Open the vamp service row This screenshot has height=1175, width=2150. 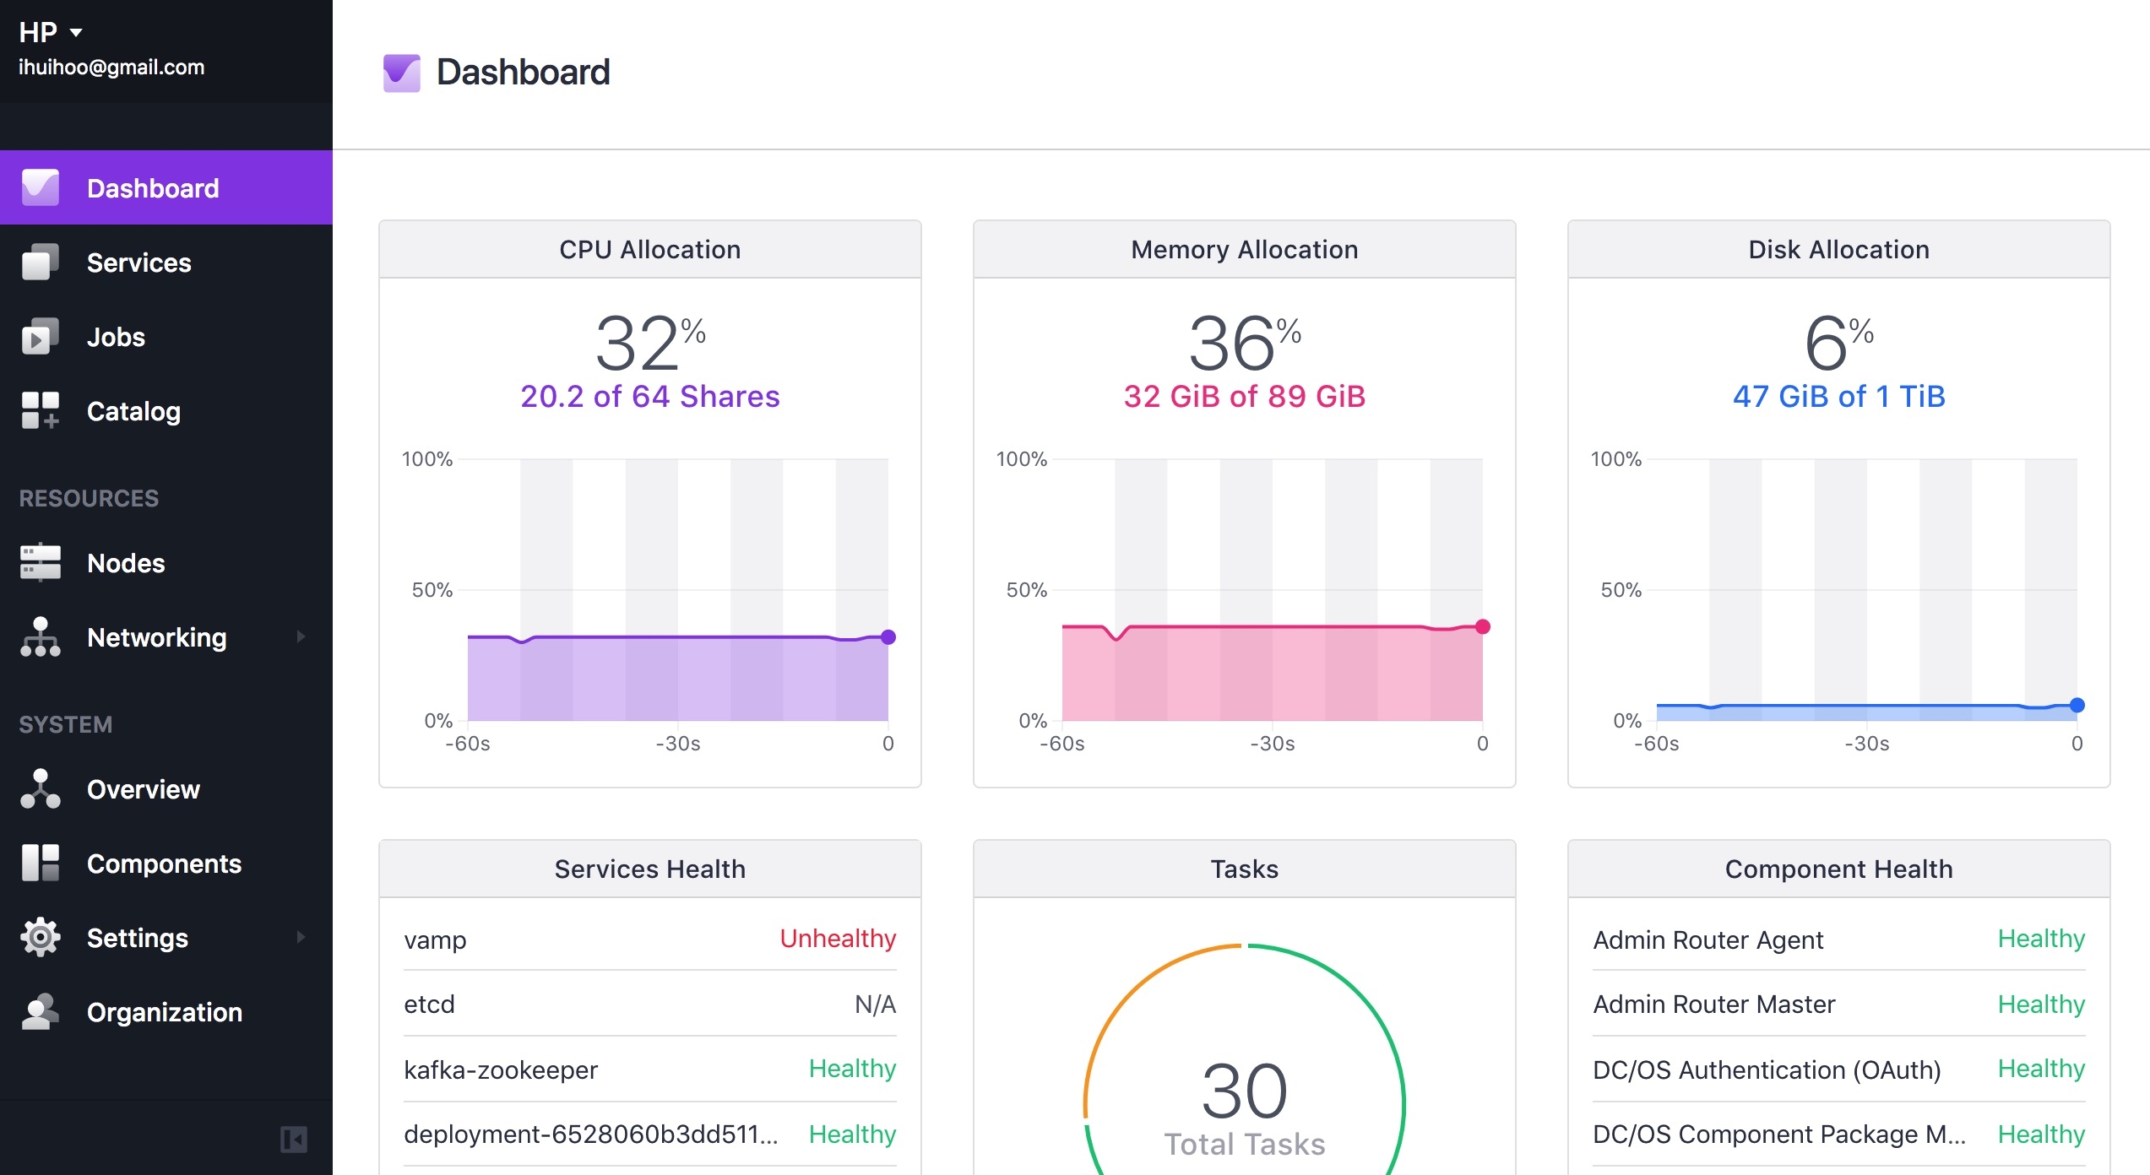tap(435, 939)
